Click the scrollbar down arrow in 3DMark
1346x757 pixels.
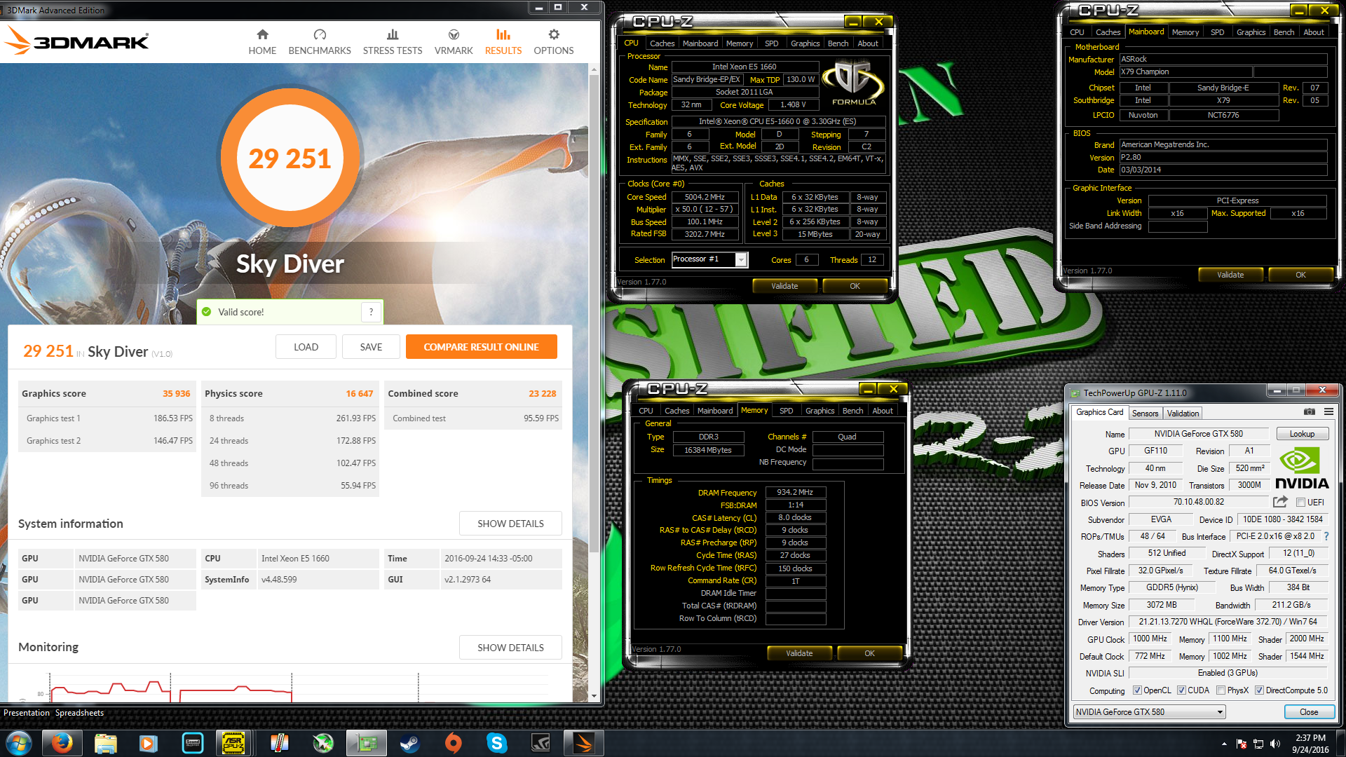click(x=594, y=696)
